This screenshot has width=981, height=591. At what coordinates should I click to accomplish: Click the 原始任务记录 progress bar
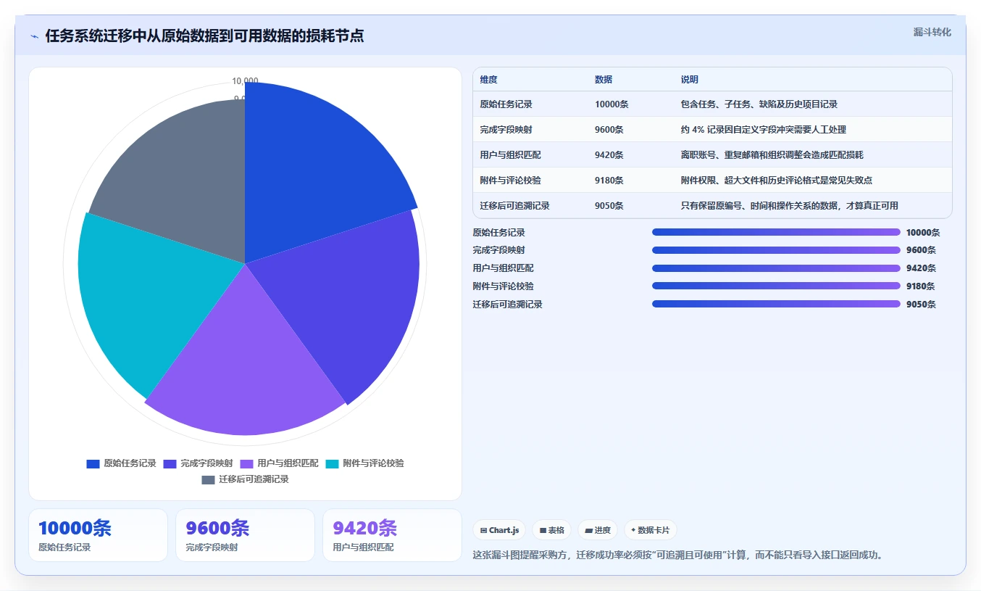point(776,232)
